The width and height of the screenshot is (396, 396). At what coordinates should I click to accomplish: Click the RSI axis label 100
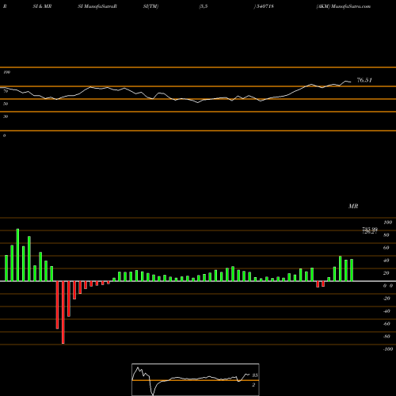click(6, 72)
